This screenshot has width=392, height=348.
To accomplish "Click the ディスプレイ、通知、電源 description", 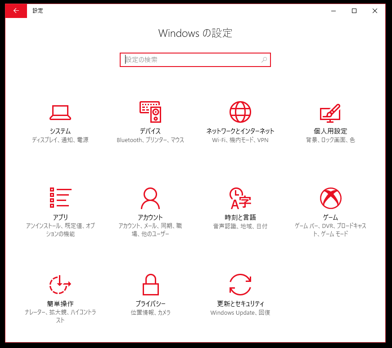I will click(x=60, y=140).
